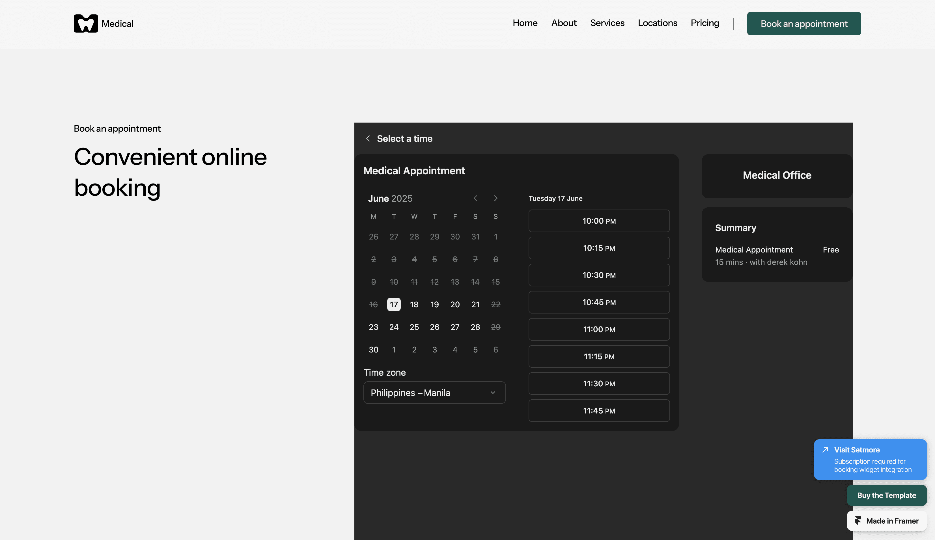Choose June 30 in the calendar

click(x=373, y=350)
